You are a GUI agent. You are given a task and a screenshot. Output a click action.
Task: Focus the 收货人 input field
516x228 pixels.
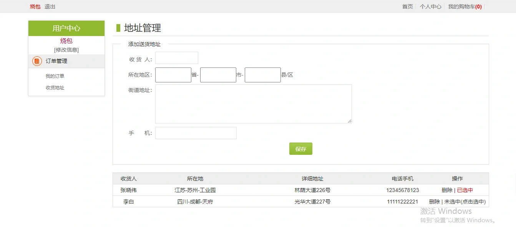(176, 58)
